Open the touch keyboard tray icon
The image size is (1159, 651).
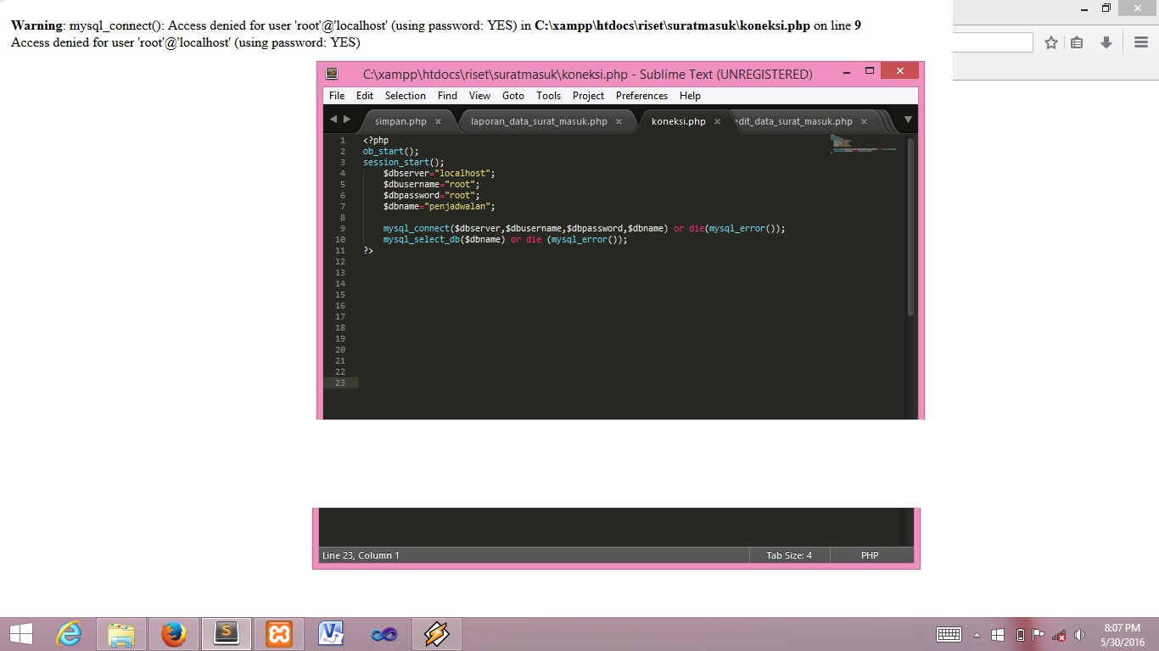[949, 635]
